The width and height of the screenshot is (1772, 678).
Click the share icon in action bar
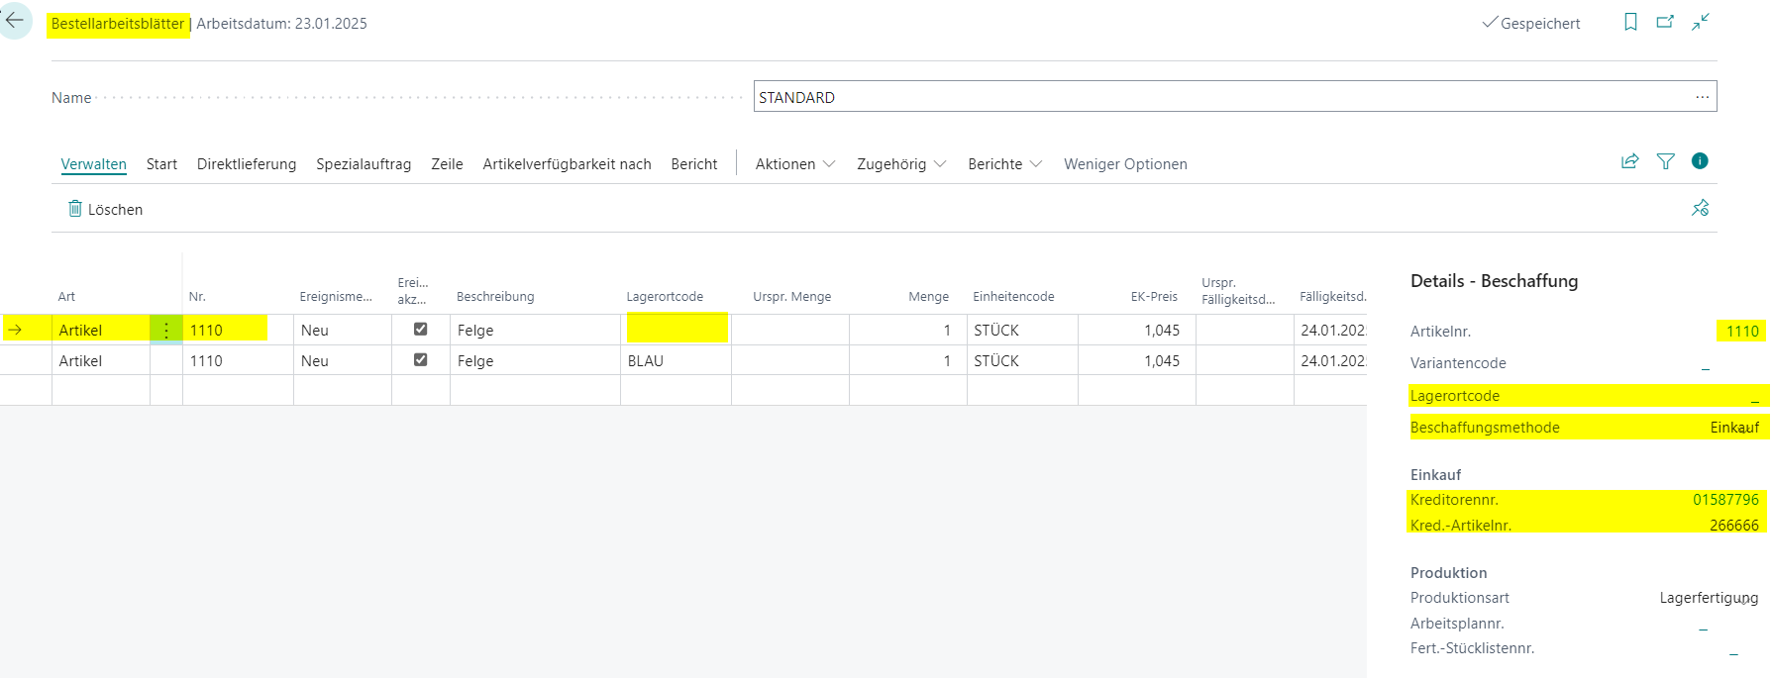(1629, 161)
